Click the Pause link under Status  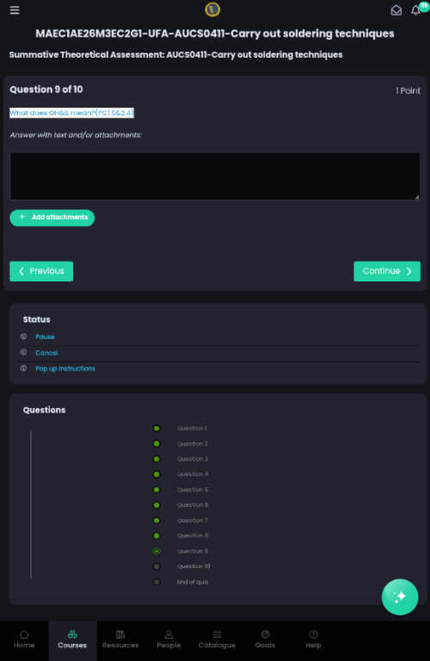click(x=45, y=337)
